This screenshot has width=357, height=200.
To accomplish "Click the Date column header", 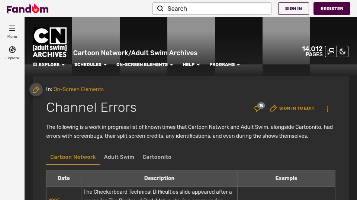I will pos(64,178).
